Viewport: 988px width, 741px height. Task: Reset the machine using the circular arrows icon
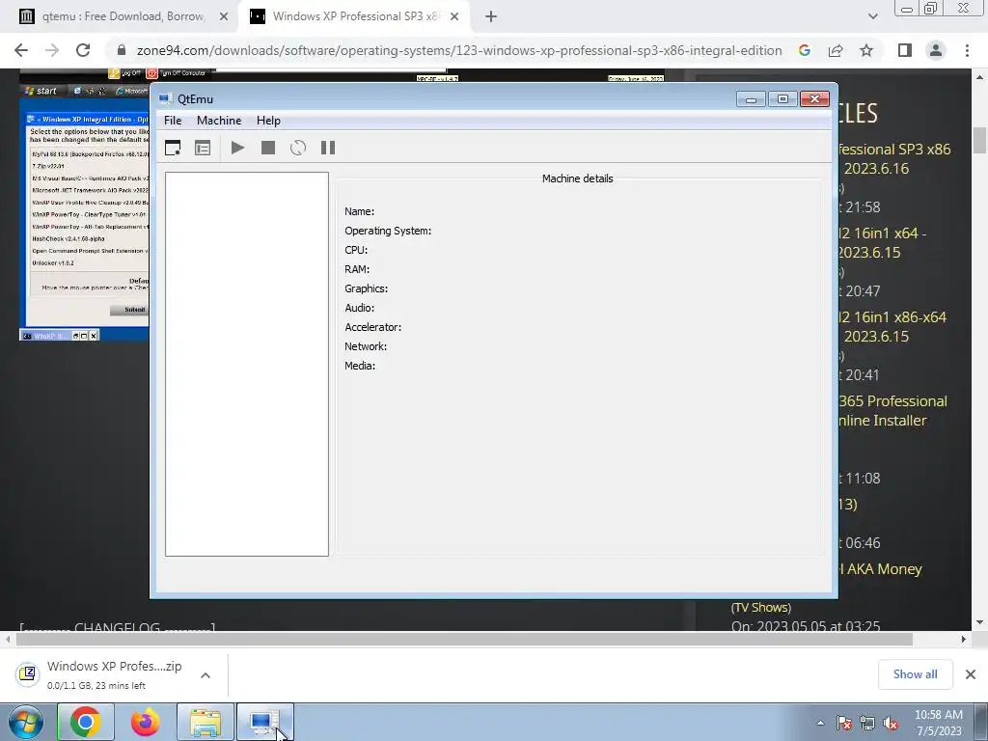point(298,148)
